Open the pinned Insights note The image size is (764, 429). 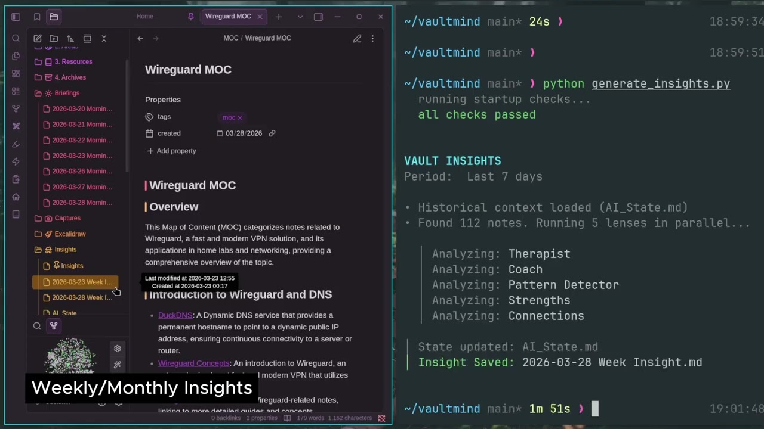coord(72,266)
